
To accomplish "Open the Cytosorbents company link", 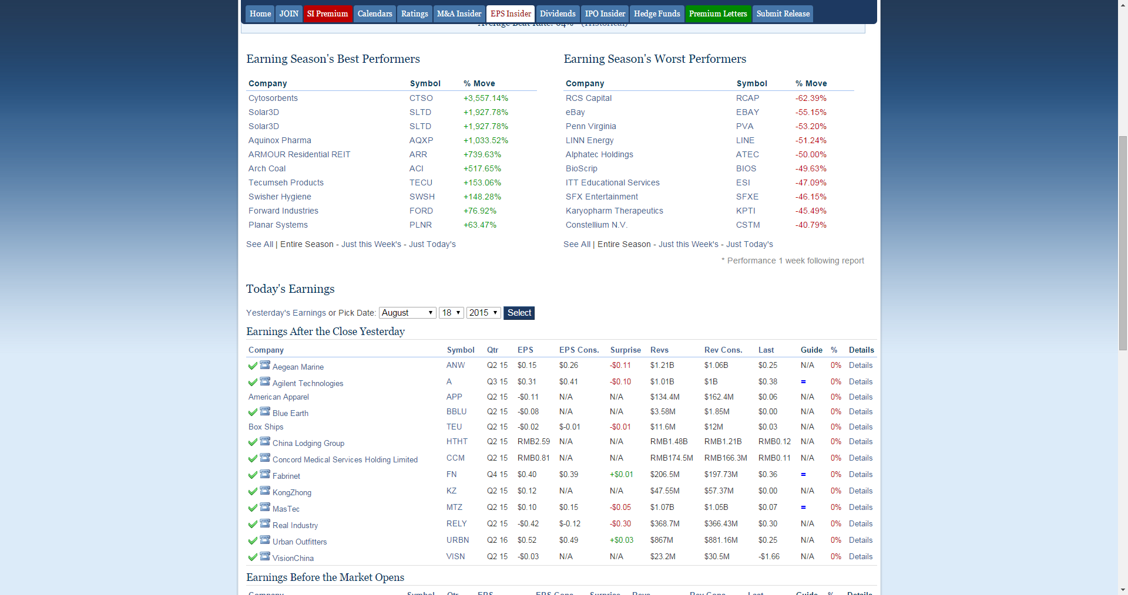I will 273,98.
